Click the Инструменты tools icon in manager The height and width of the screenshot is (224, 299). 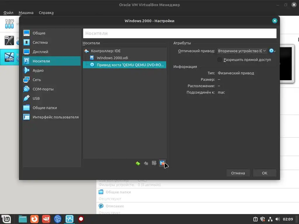coord(9,24)
